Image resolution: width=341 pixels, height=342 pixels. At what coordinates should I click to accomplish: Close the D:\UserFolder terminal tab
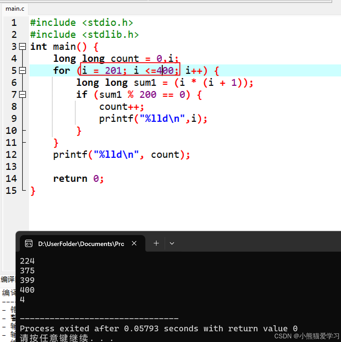tap(134, 243)
